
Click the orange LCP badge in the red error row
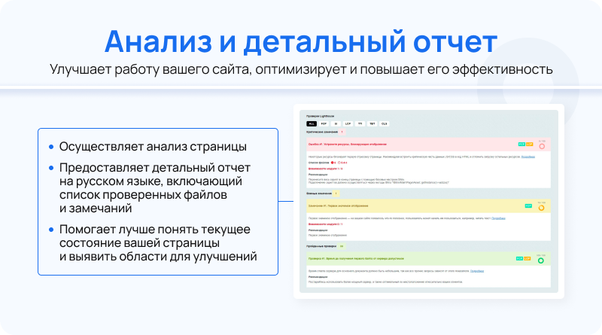tap(530, 144)
